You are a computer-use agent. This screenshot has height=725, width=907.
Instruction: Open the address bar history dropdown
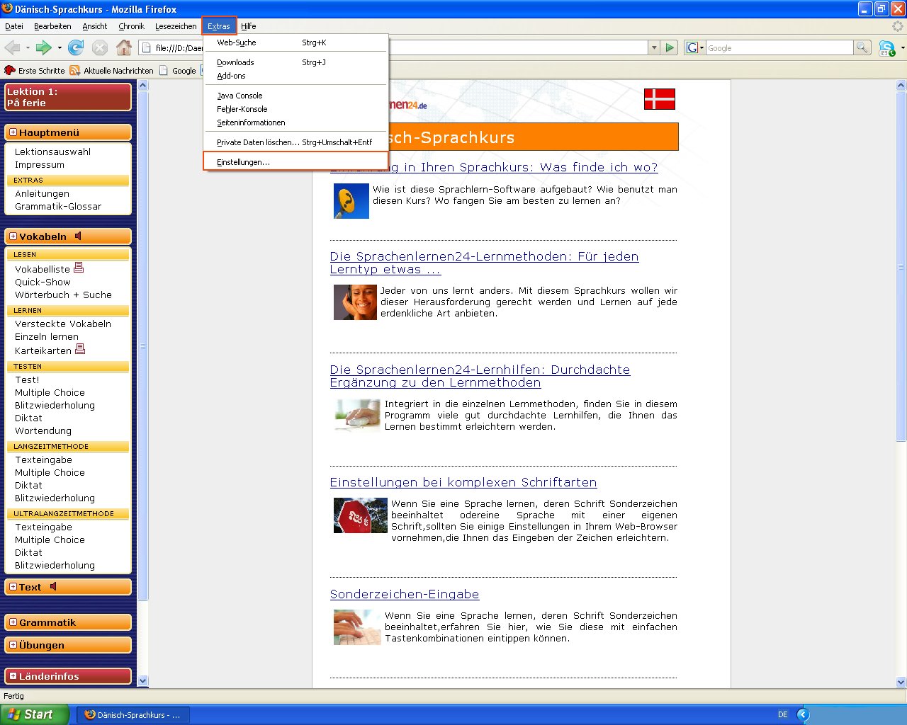coord(653,47)
